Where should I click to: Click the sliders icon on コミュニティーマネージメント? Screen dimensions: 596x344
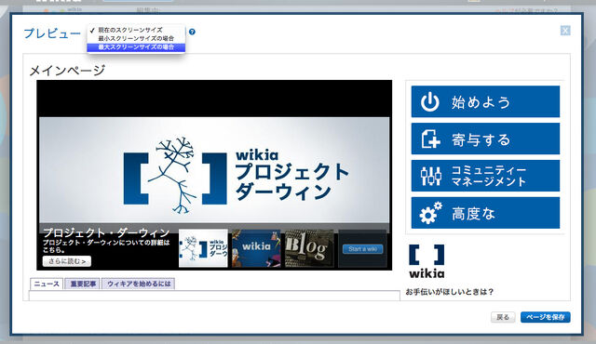pyautogui.click(x=430, y=176)
